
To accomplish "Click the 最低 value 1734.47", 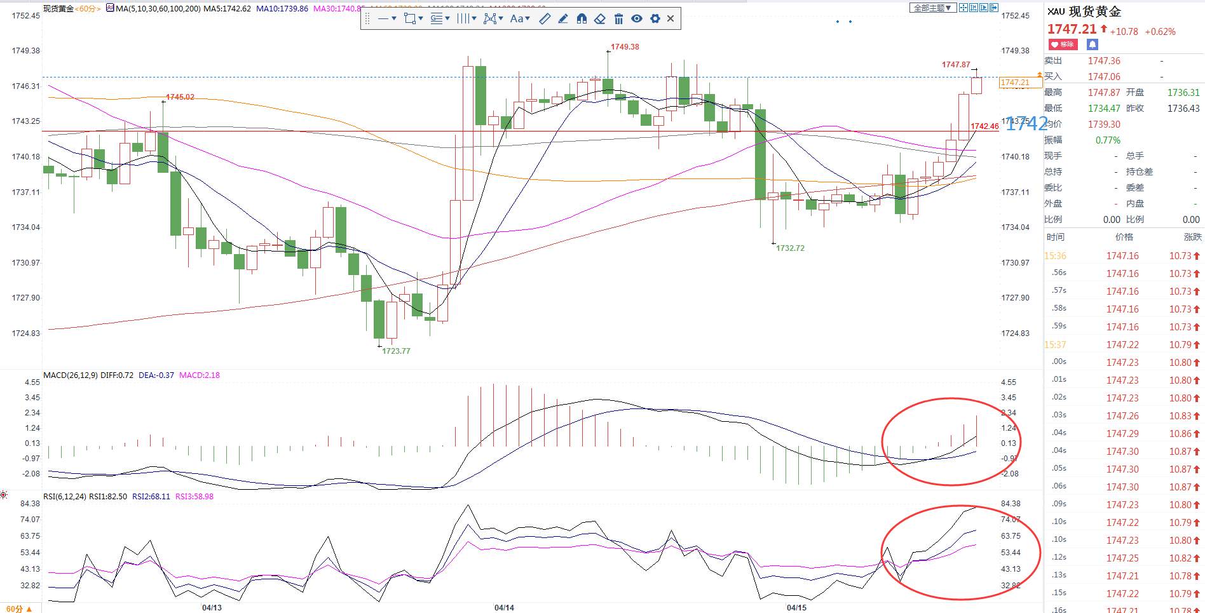I will tap(1104, 109).
